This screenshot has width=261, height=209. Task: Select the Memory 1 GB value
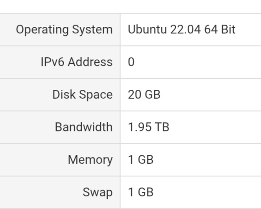pos(141,160)
